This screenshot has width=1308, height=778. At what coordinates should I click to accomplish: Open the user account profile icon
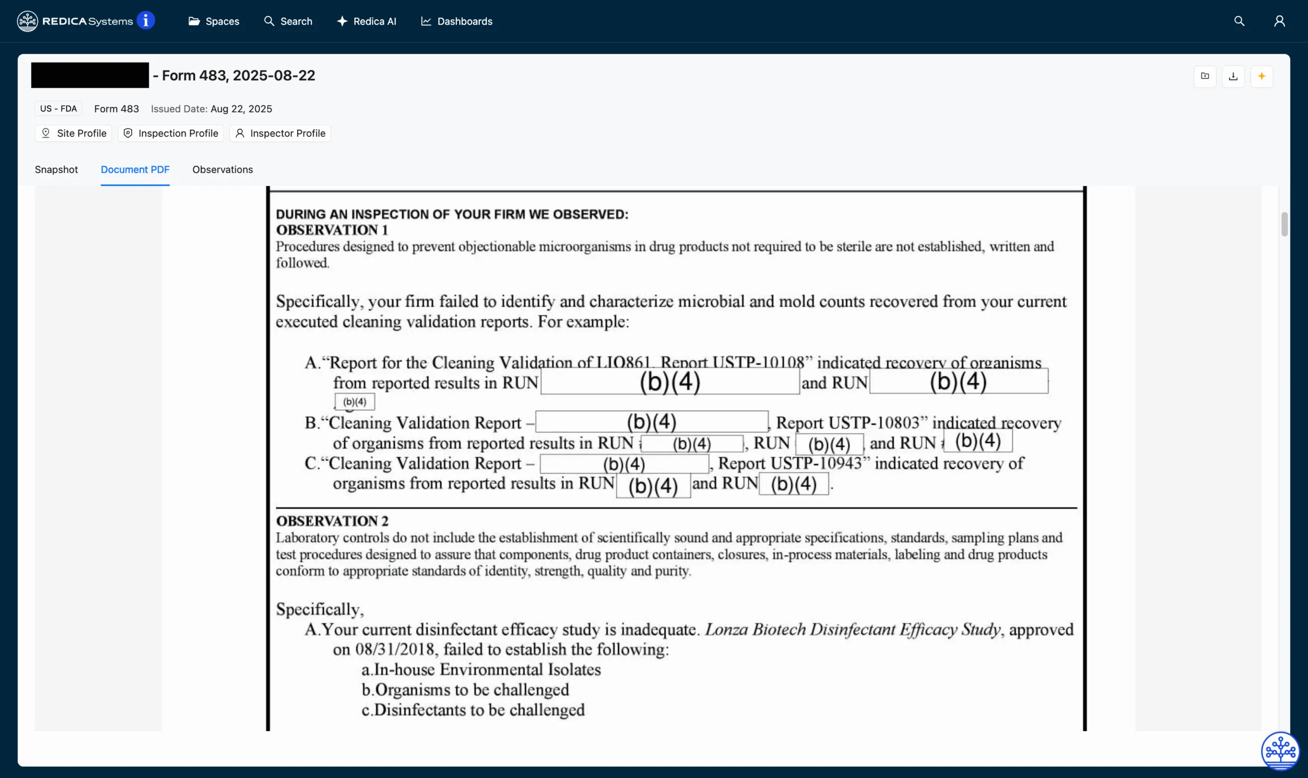[x=1279, y=20]
